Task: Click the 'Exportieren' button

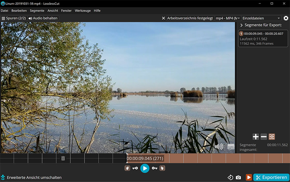Action: tap(271, 177)
